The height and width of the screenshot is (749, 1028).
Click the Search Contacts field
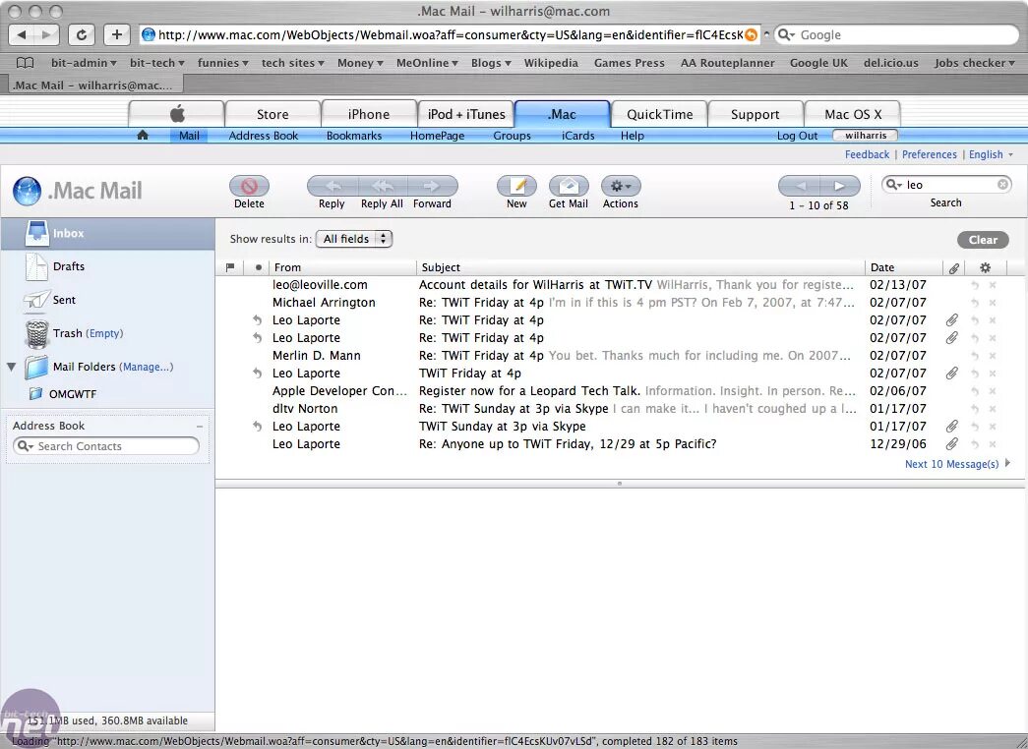[x=105, y=446]
